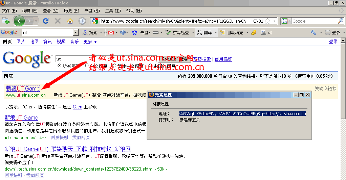Open dropdown next to the Gmail icon
346x180 pixels.
[116, 32]
